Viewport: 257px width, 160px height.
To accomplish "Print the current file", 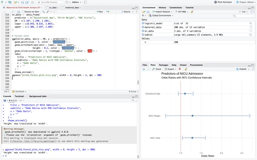I will tap(33, 2).
